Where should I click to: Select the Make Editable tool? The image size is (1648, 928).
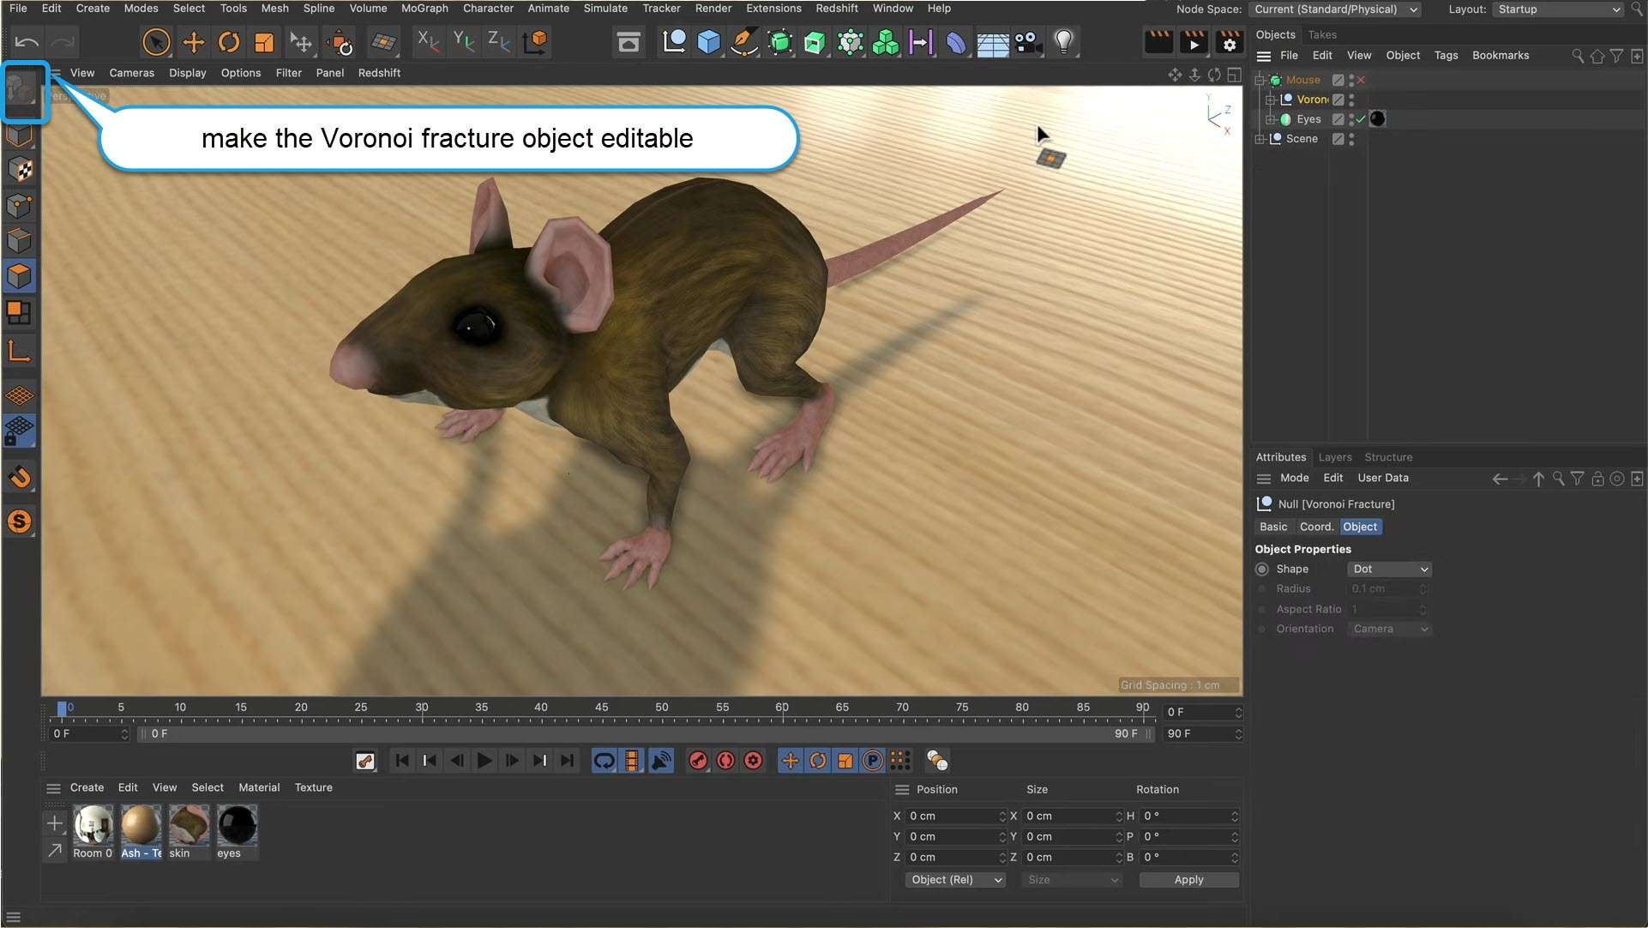[x=23, y=92]
